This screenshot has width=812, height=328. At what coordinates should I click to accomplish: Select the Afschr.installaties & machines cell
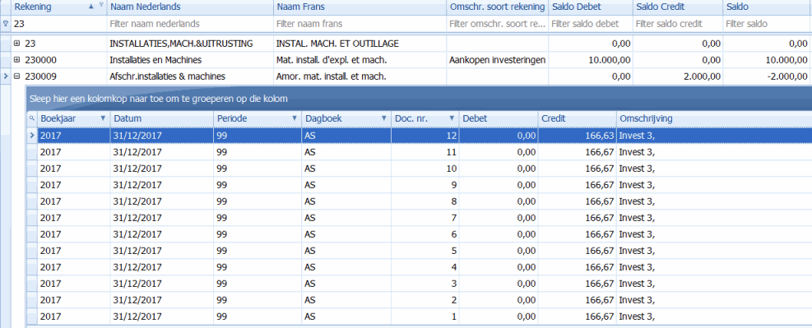[190, 76]
